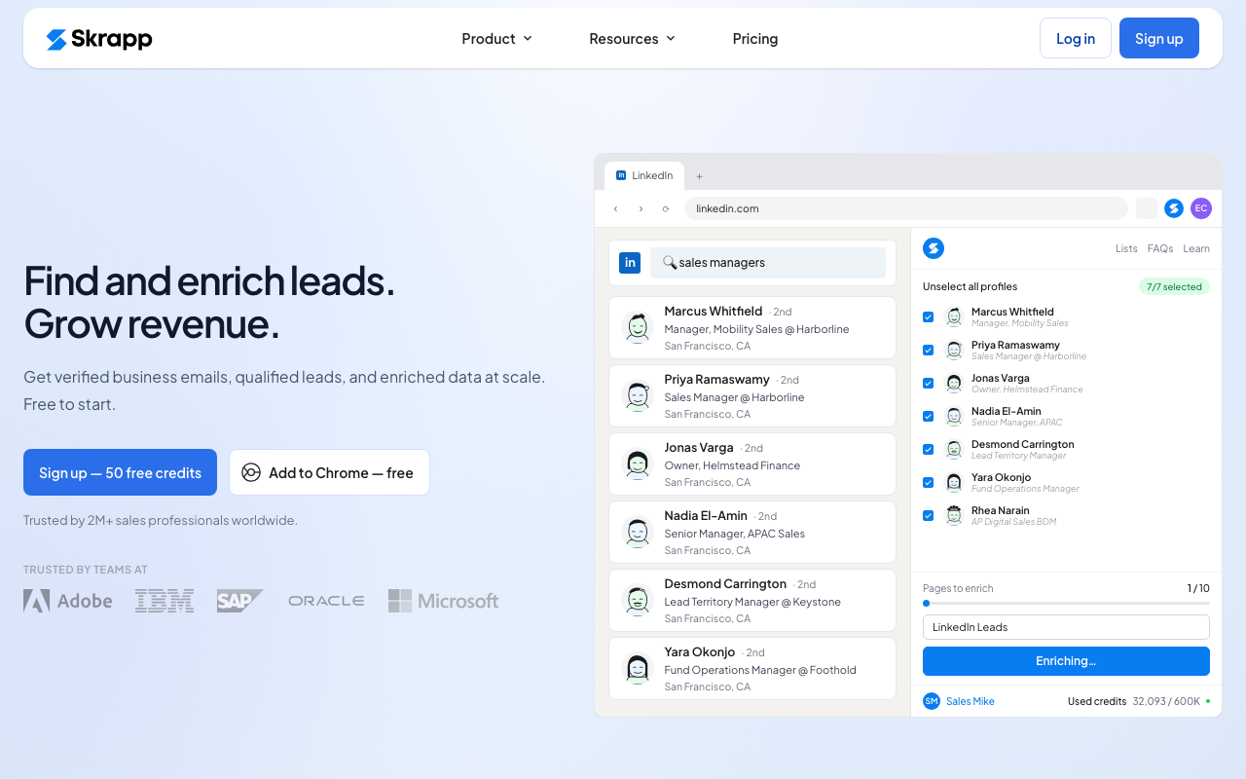Uncheck Nadia El-Amin in extension panel
This screenshot has height=779, width=1246.
tap(929, 416)
